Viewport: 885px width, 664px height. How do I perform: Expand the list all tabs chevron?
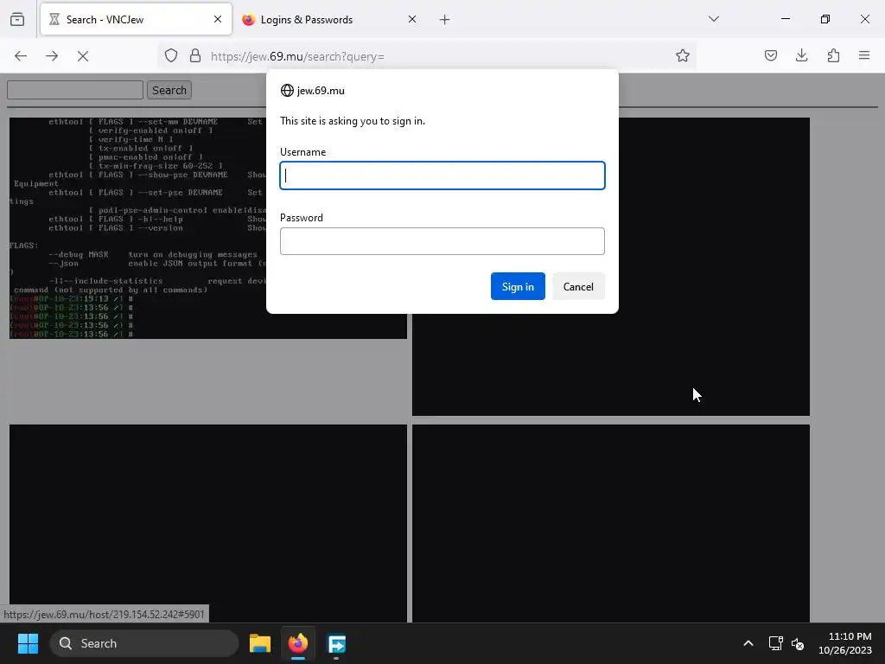(x=714, y=19)
